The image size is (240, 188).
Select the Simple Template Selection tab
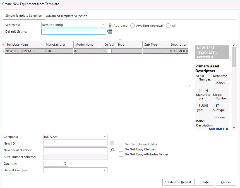pos(24,16)
